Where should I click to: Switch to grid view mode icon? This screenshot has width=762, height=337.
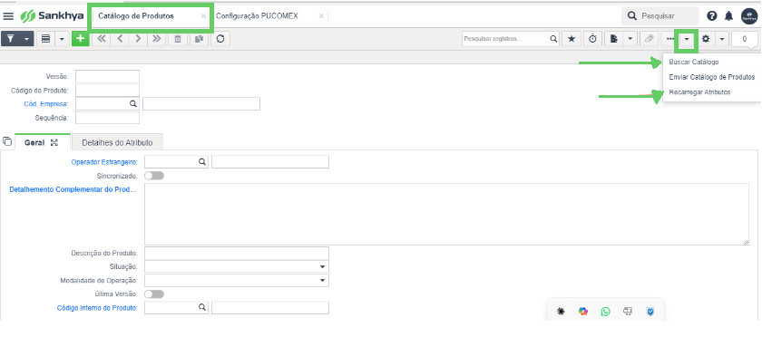point(46,39)
